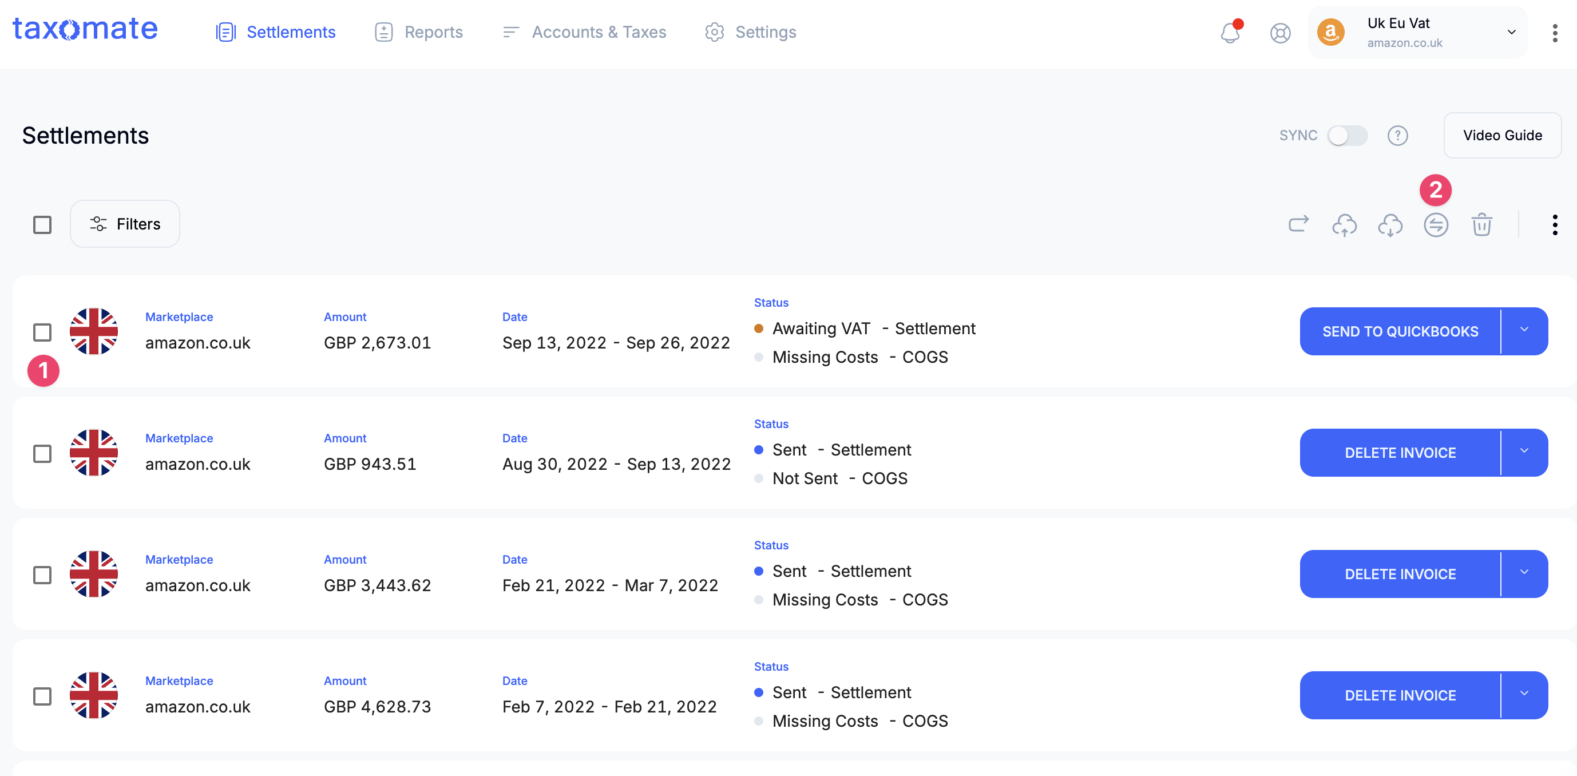Click amount GBP 4,628.73
Screen dimensions: 1577x776
pos(377,706)
